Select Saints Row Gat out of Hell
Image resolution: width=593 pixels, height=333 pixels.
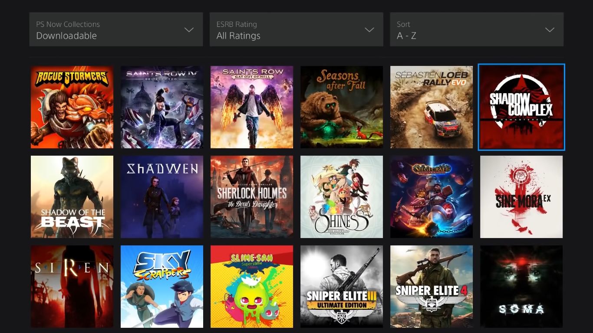point(252,107)
